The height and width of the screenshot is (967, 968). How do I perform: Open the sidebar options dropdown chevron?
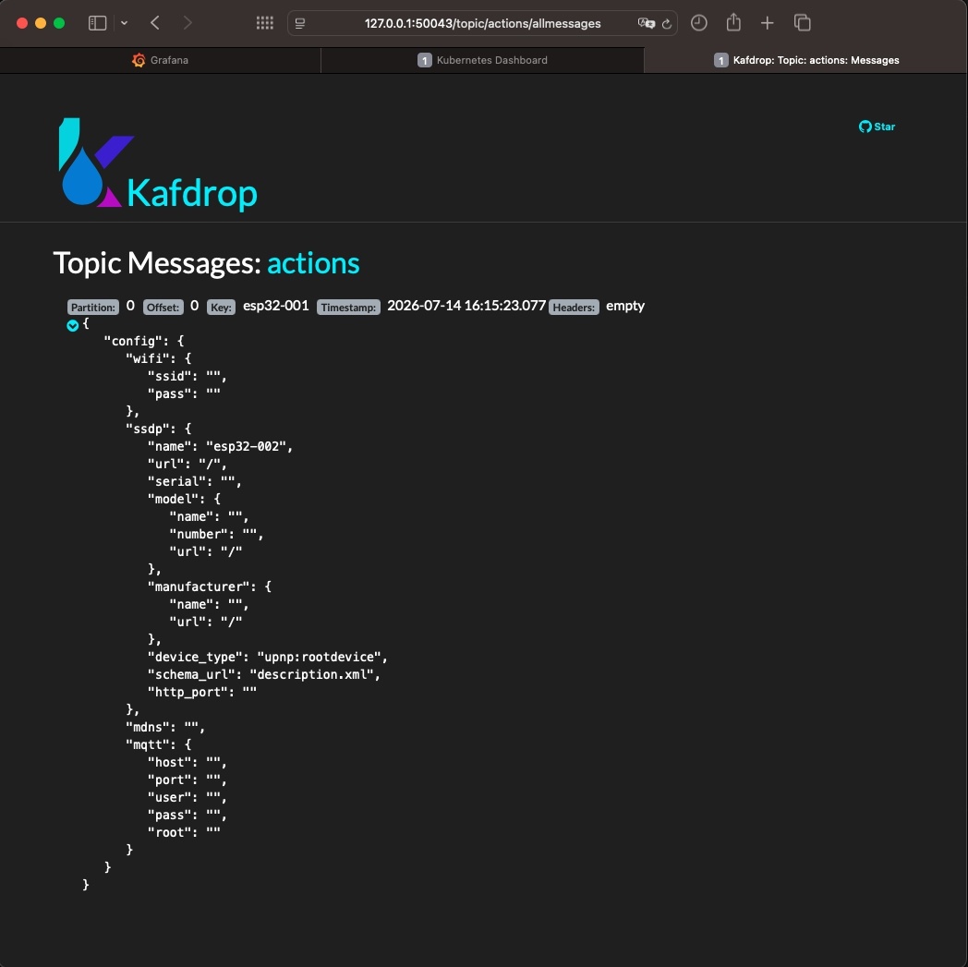click(124, 23)
